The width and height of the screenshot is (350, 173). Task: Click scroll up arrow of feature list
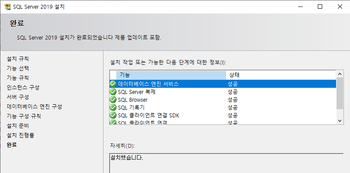pos(340,73)
